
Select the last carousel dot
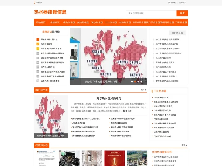pyautogui.click(x=141, y=82)
